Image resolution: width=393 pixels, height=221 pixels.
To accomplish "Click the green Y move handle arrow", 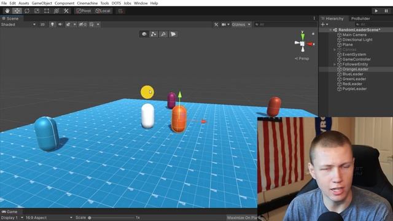I will click(x=180, y=95).
